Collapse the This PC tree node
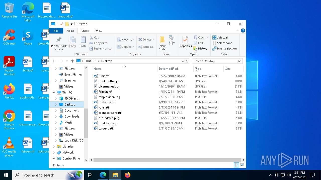 coord(54,92)
